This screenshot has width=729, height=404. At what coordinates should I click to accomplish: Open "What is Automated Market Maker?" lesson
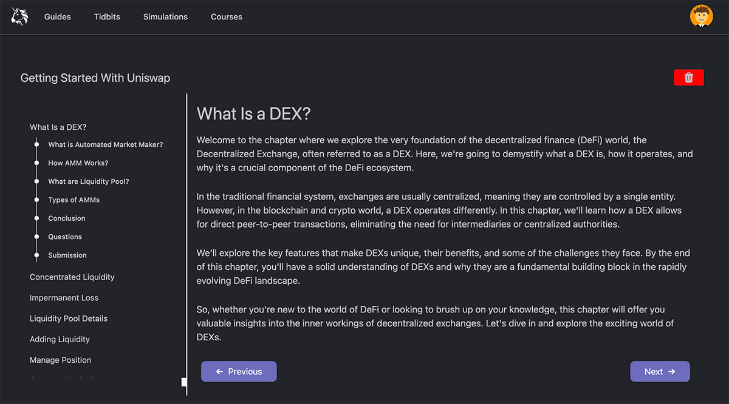coord(106,145)
